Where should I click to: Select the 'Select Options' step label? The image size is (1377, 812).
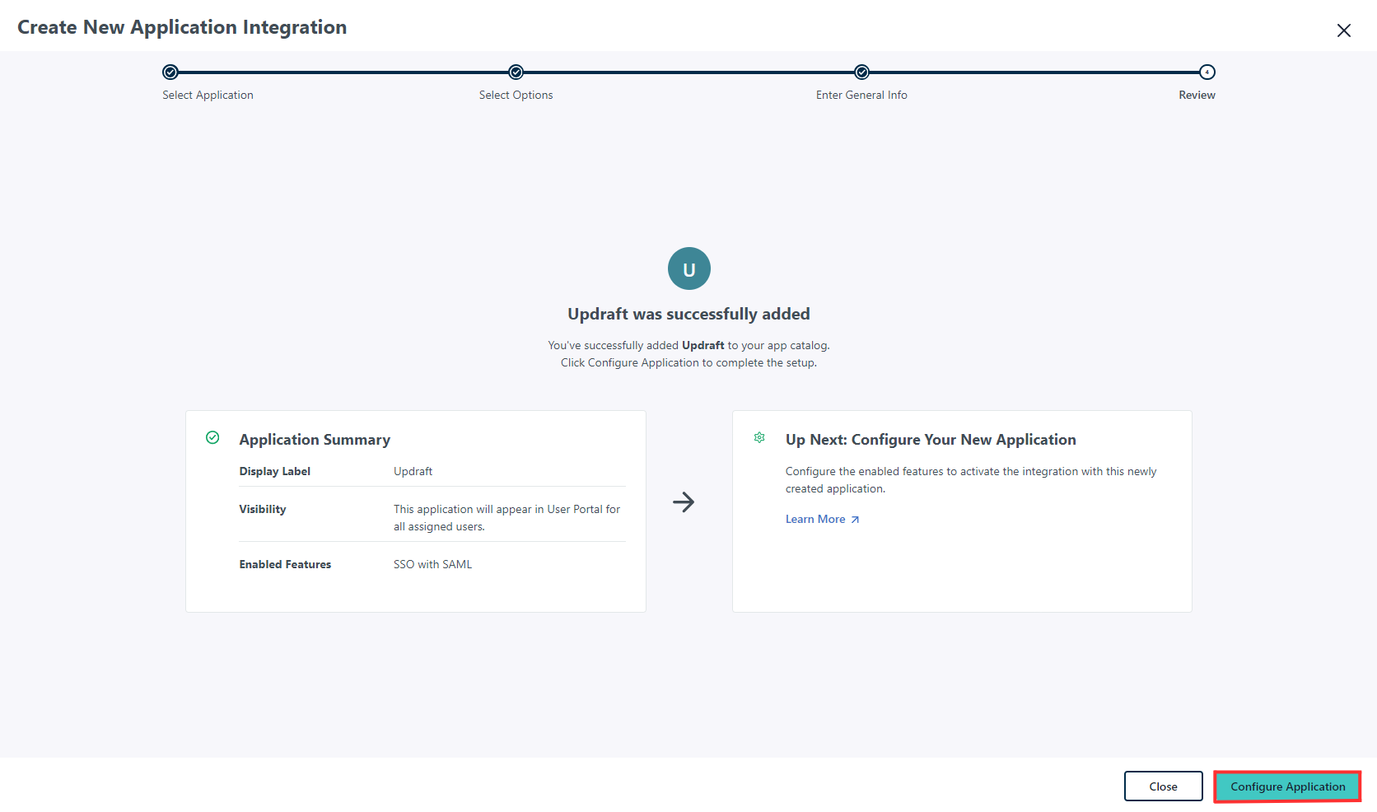(x=516, y=96)
